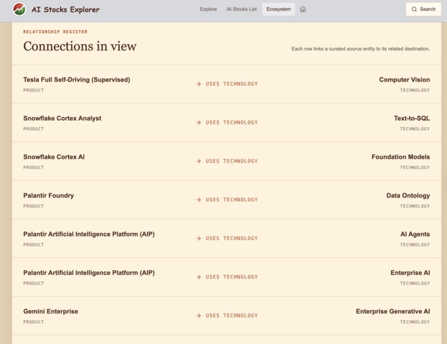Viewport: 447px width, 344px height.
Task: Open the Search button
Action: (424, 9)
